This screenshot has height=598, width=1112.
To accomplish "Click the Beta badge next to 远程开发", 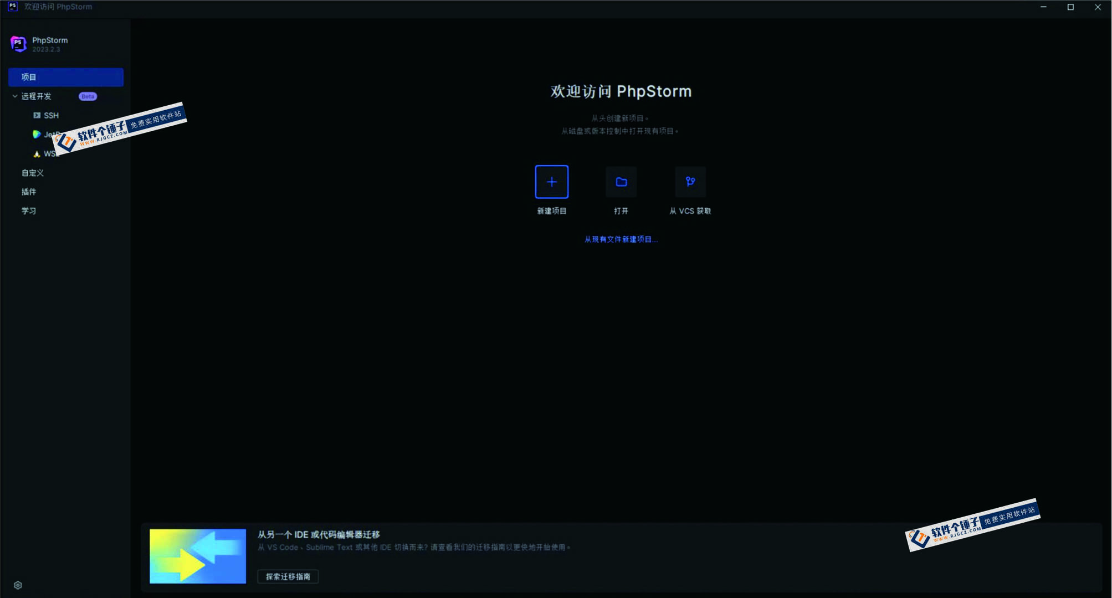I will coord(88,96).
